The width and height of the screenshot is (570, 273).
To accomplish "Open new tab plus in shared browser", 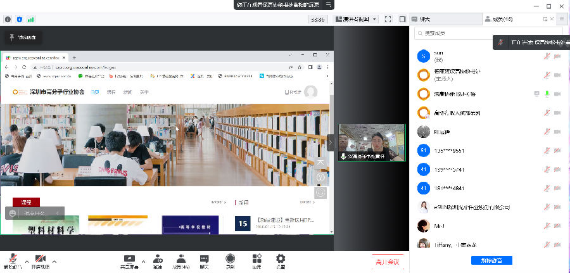I will tap(74, 58).
